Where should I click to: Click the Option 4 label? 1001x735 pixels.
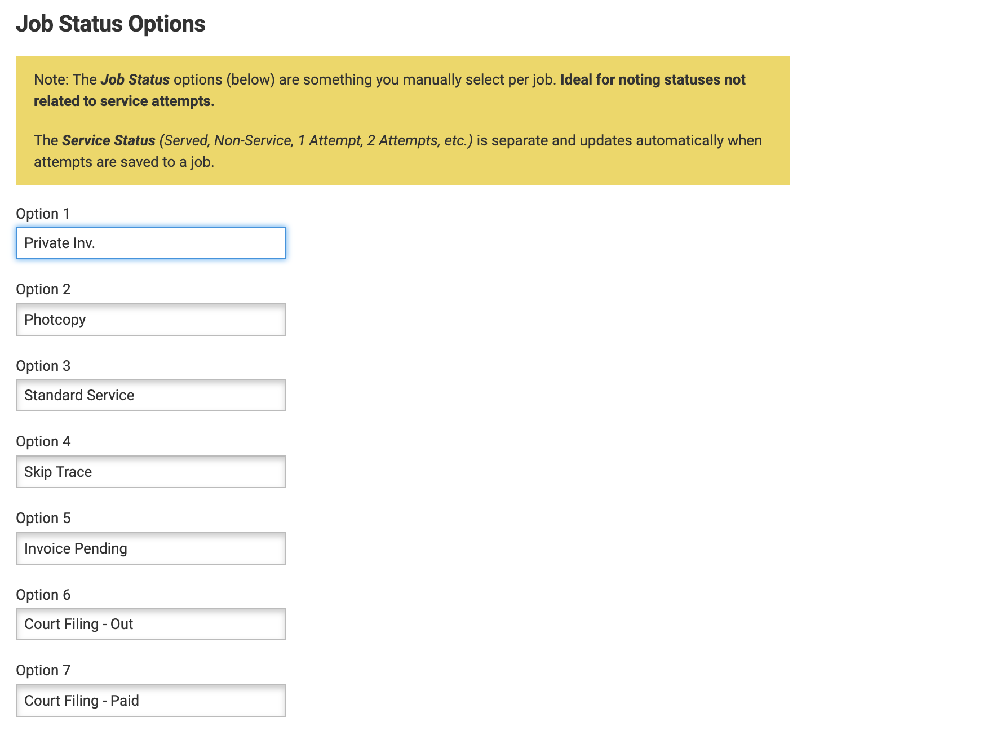pyautogui.click(x=43, y=441)
